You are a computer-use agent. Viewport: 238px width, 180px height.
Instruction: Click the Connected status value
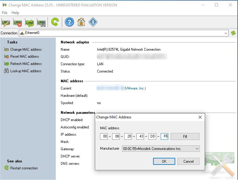tap(105, 71)
